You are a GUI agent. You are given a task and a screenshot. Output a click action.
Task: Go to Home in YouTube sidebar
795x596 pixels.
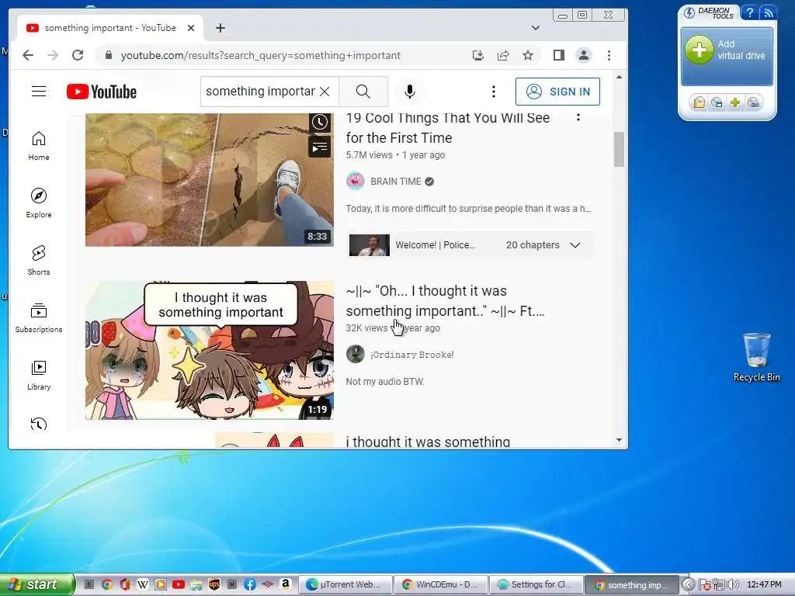pos(39,146)
